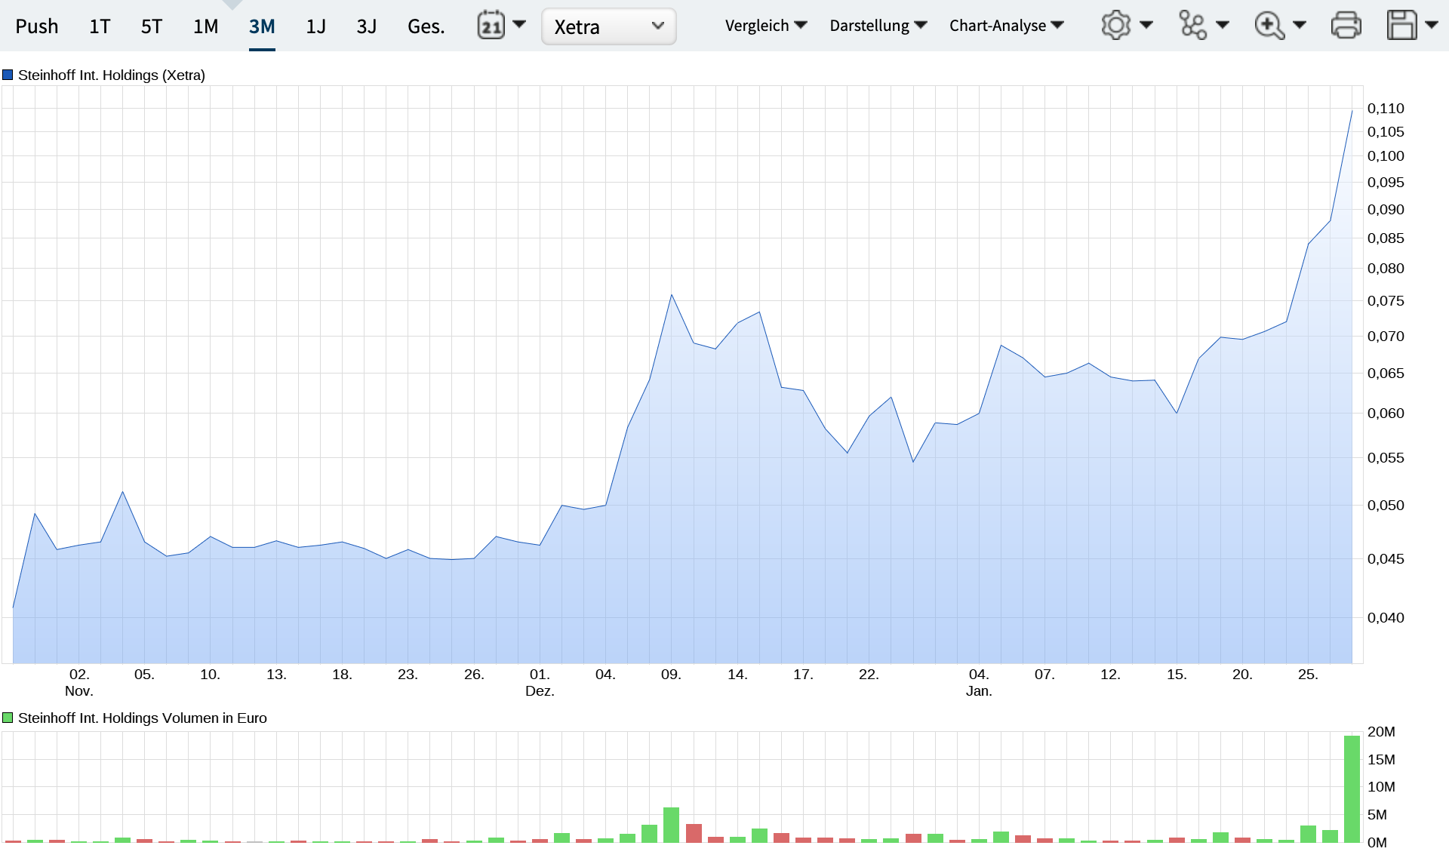
Task: Toggle the 1T time period
Action: (99, 25)
